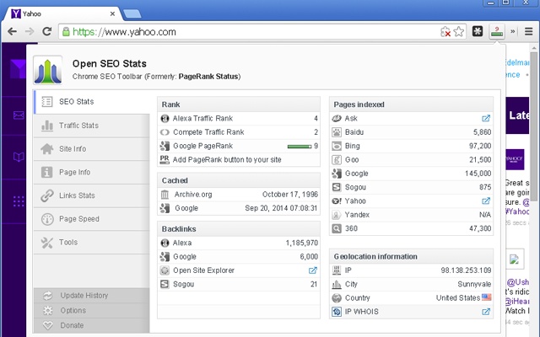Click the black asterisk extension icon
The image size is (540, 337).
coord(478,31)
